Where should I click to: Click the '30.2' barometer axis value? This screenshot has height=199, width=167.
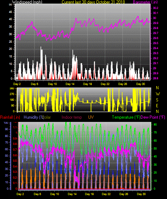click(156, 8)
